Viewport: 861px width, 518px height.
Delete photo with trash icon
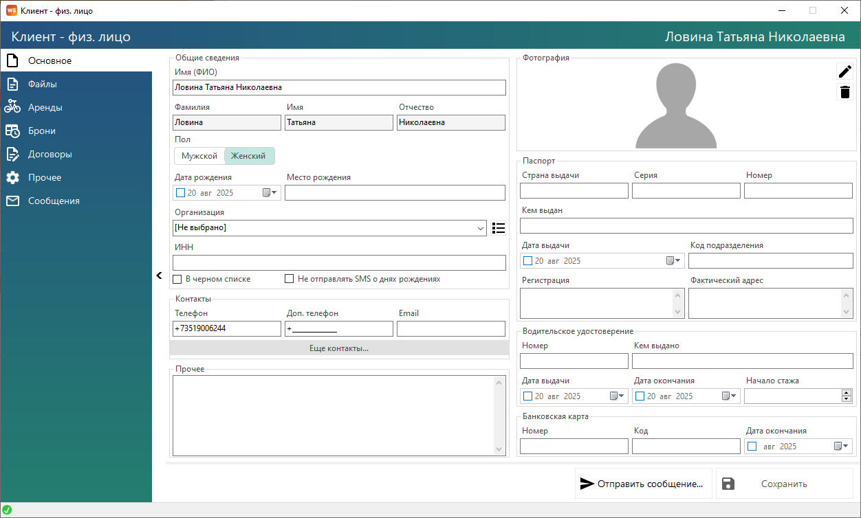[x=844, y=92]
